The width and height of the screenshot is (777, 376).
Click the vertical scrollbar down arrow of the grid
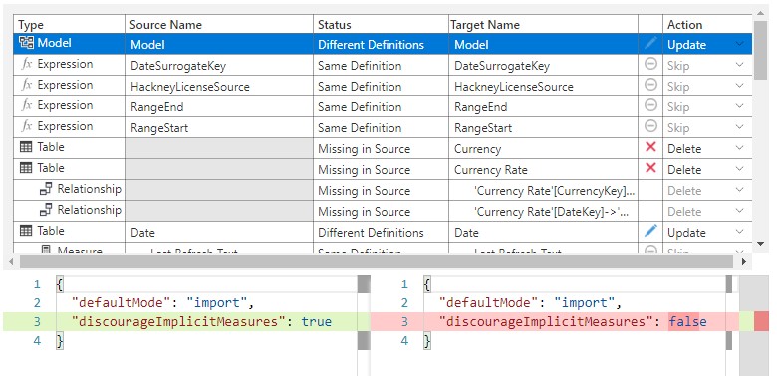pos(761,244)
